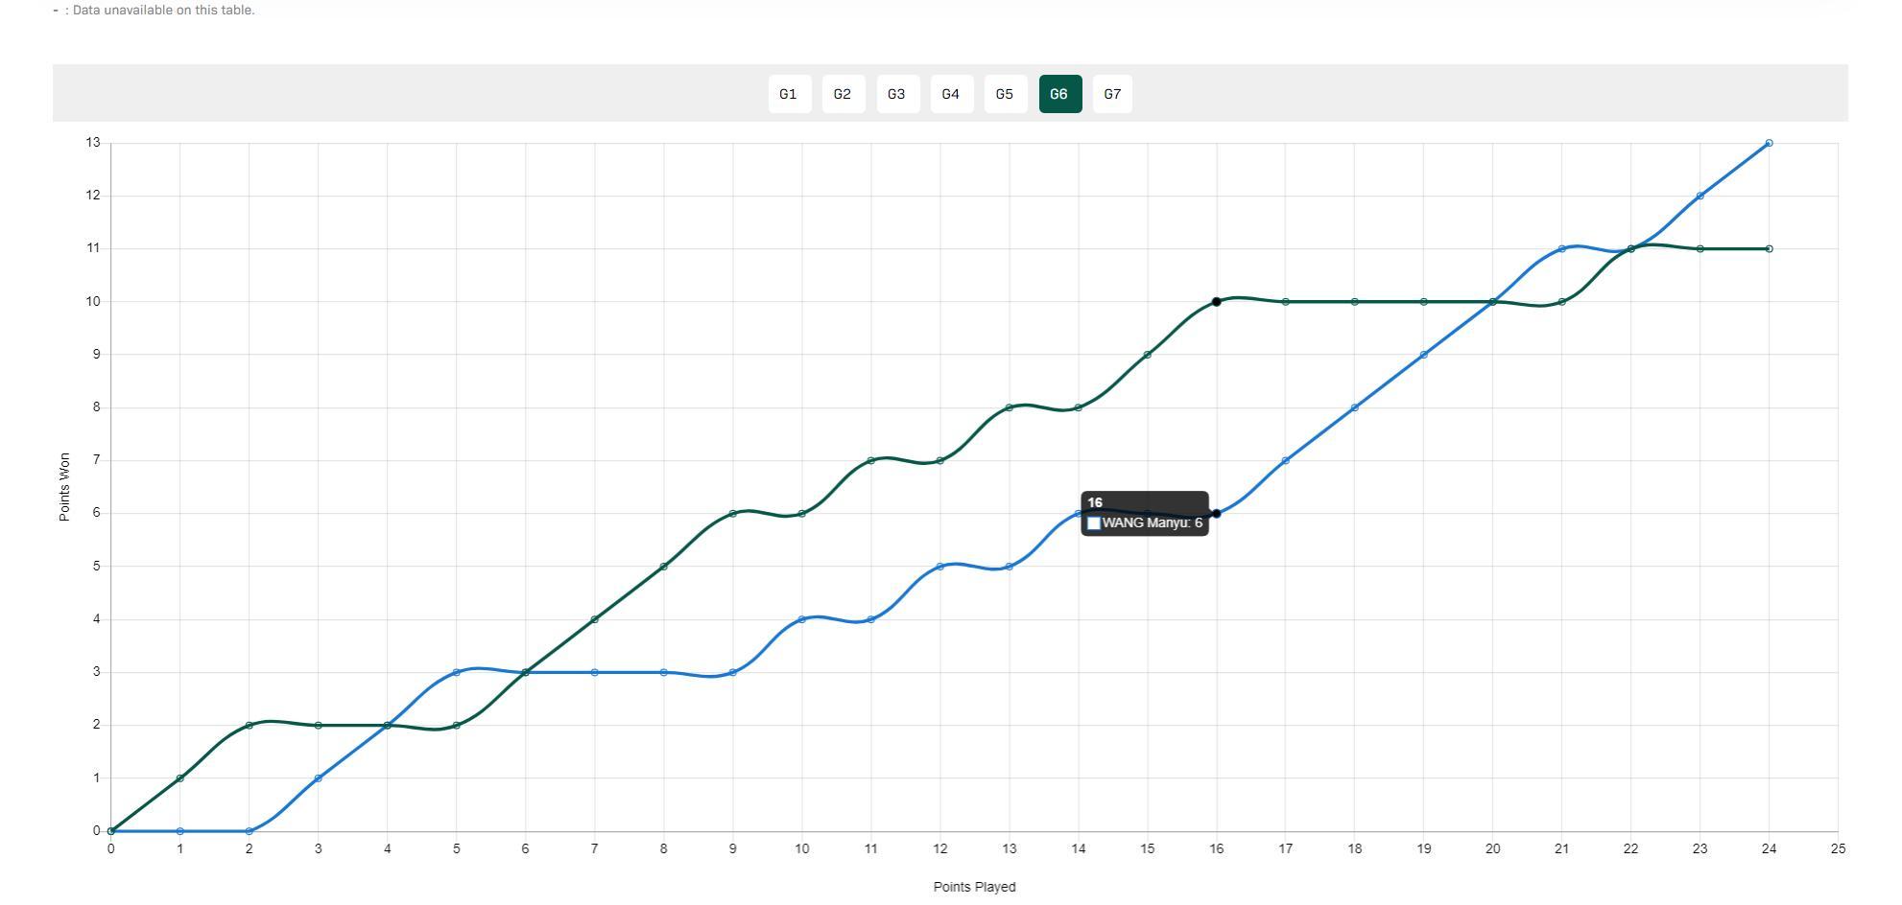The width and height of the screenshot is (1902, 905).
Task: Switch to the G1 game tab
Action: (x=789, y=94)
